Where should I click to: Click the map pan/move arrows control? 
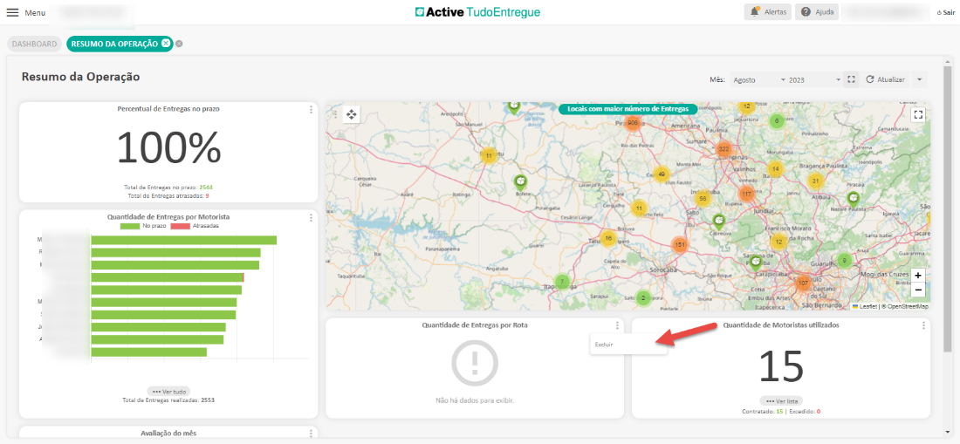(351, 114)
